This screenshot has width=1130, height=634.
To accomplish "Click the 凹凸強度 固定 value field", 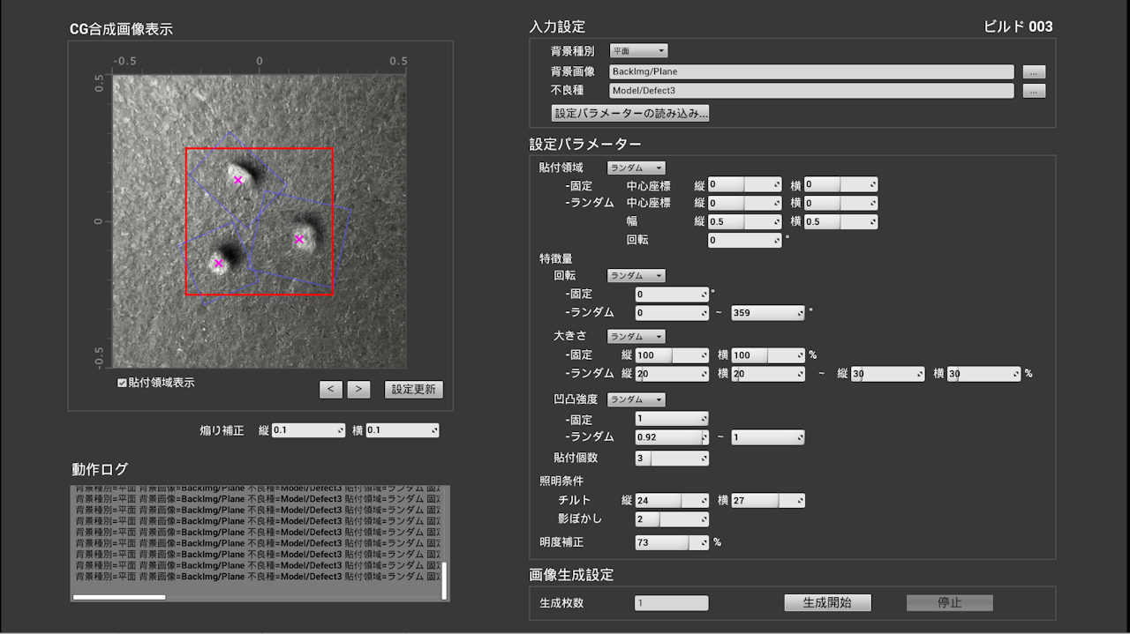I will [x=672, y=419].
